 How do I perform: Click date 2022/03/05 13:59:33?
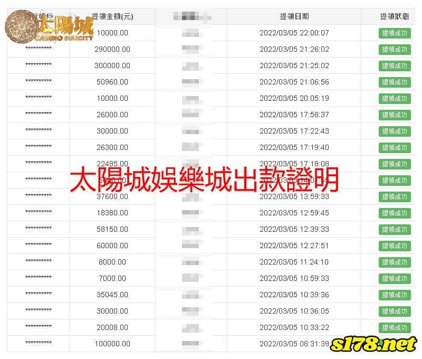coord(294,196)
